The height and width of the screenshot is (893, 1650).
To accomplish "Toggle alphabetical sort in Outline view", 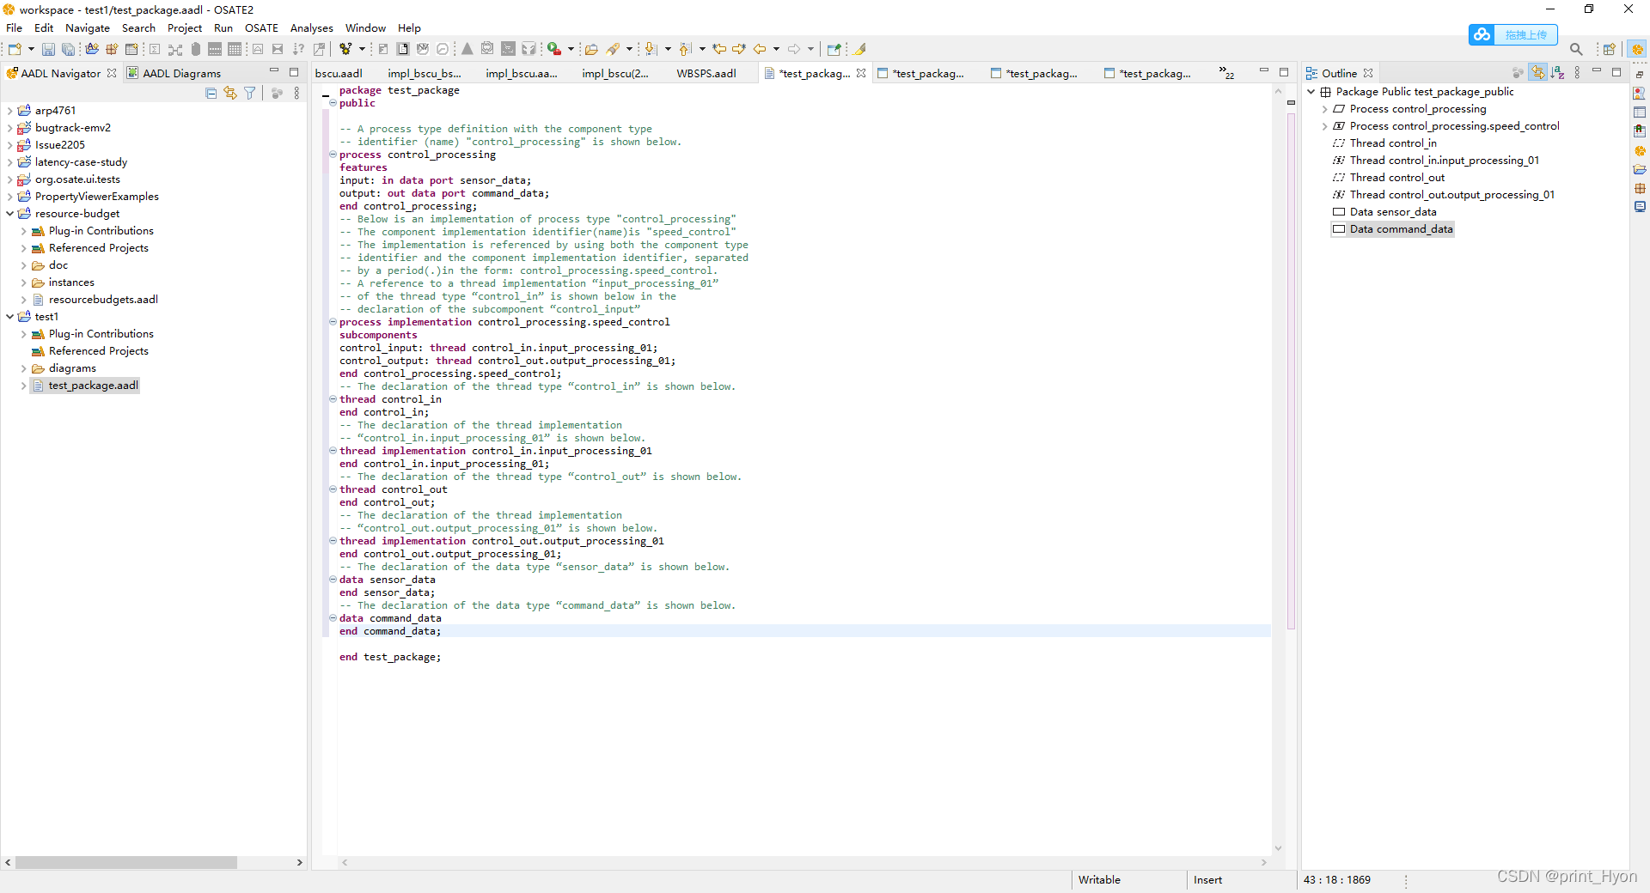I will click(1557, 73).
